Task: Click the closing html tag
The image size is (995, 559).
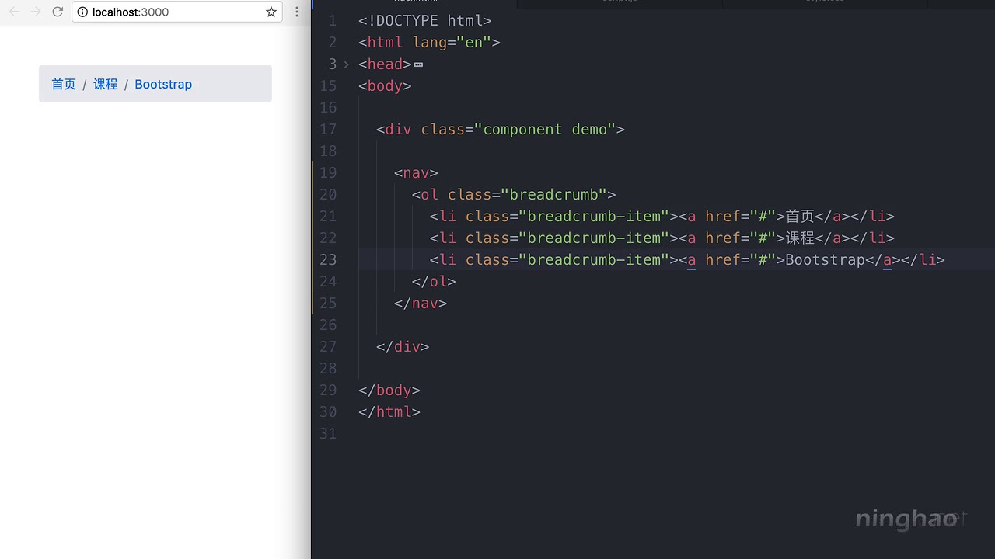Action: 389,411
